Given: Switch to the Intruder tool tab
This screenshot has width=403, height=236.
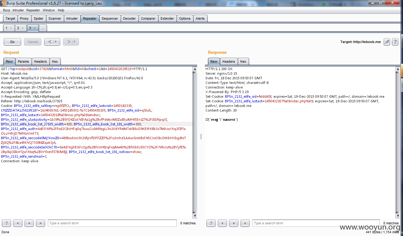Looking at the screenshot, I should point(72,18).
